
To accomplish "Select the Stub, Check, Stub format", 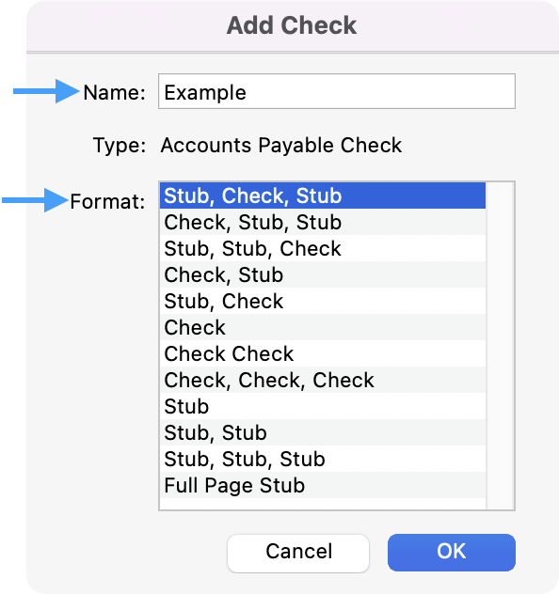I will pyautogui.click(x=323, y=195).
